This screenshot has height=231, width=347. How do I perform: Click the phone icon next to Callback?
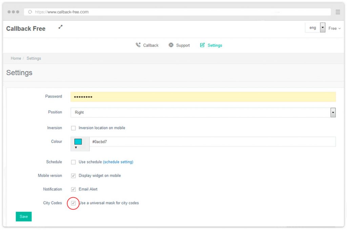(138, 45)
